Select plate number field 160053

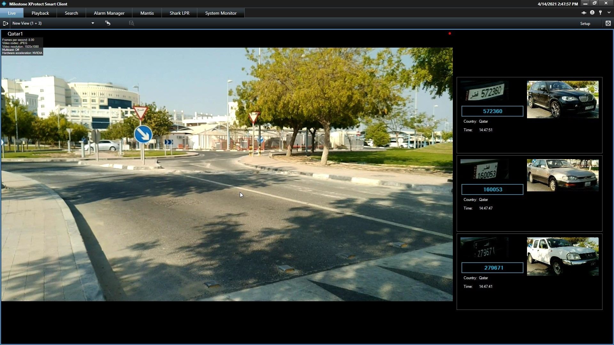[492, 189]
